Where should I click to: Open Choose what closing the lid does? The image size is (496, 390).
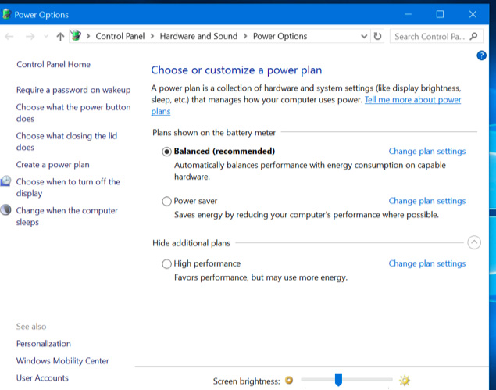(x=66, y=141)
